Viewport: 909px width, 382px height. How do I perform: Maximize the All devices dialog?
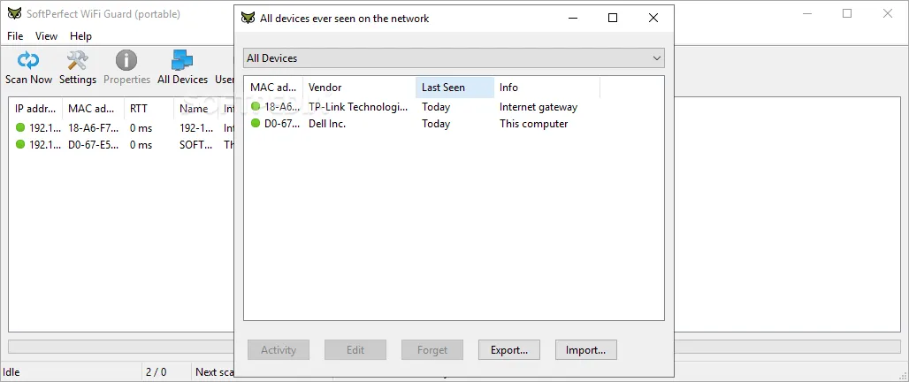click(x=612, y=18)
